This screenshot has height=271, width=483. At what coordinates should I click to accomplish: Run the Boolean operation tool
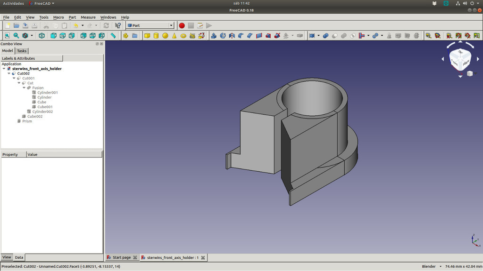click(325, 36)
